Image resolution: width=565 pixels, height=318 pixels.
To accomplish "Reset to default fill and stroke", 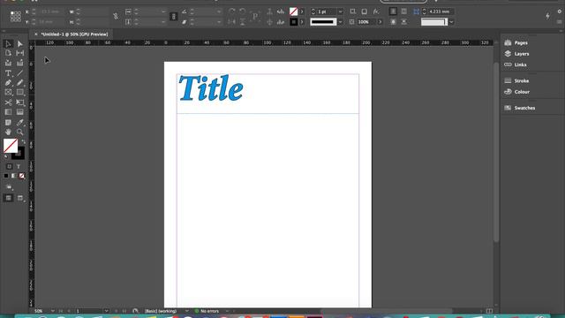I will coord(6,156).
